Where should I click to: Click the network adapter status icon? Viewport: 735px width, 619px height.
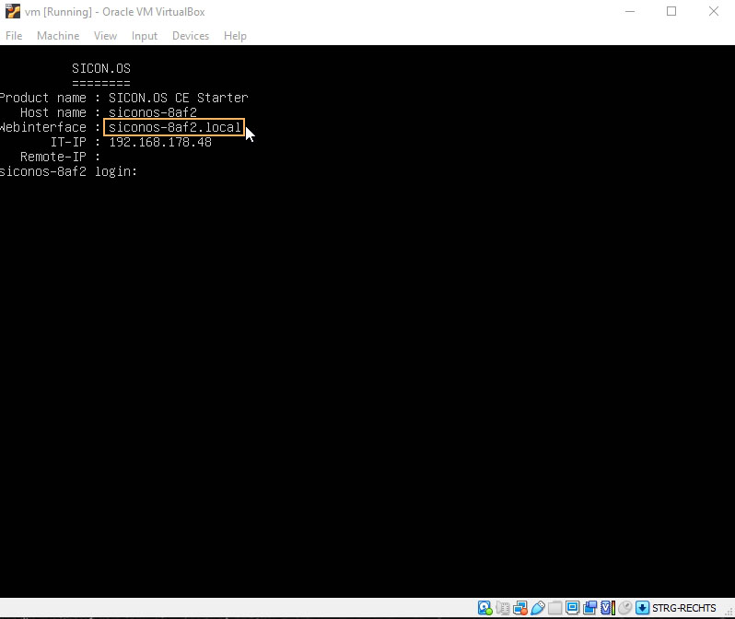pos(521,608)
